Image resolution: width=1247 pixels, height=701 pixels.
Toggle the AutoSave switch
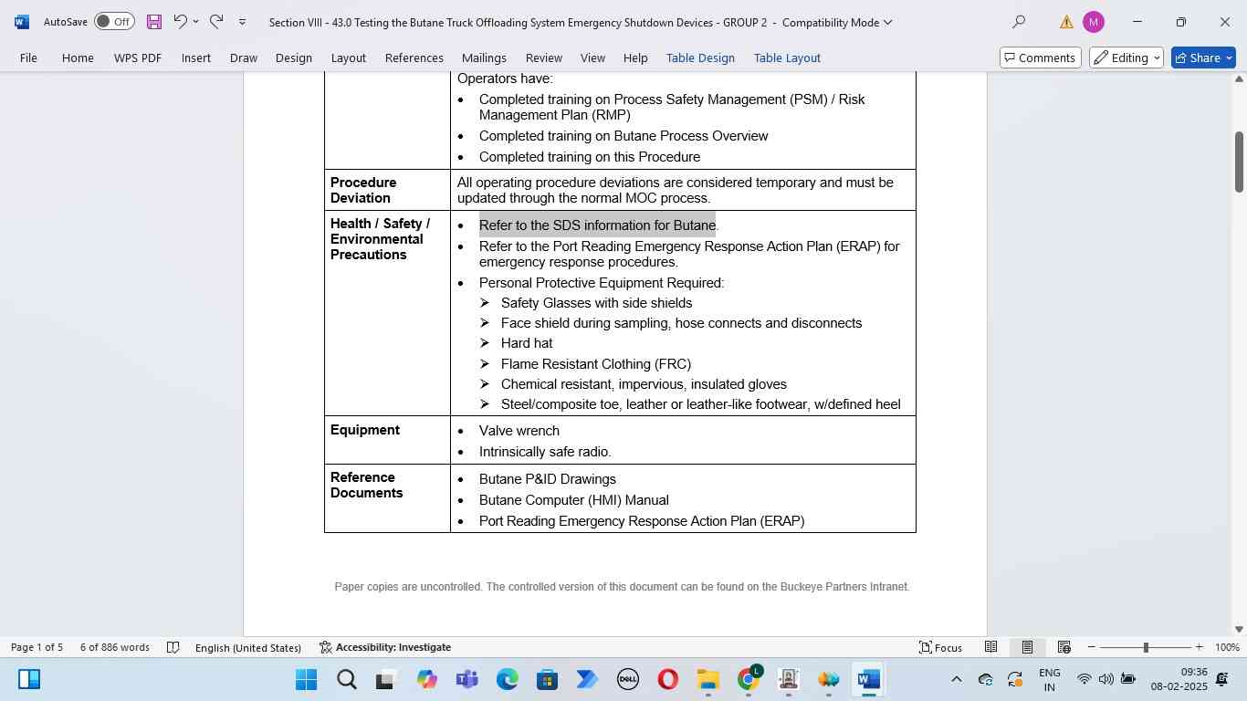pyautogui.click(x=114, y=21)
